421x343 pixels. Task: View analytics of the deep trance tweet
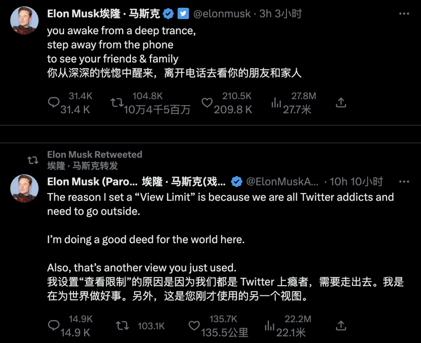click(x=276, y=102)
